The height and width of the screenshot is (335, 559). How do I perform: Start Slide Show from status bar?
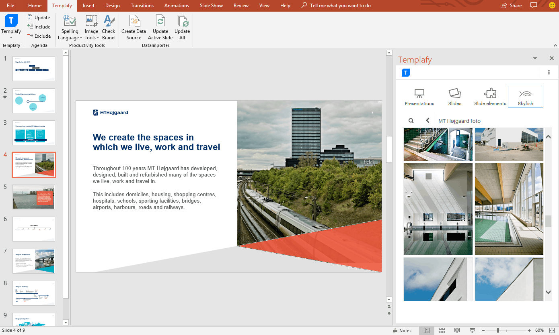tap(473, 331)
